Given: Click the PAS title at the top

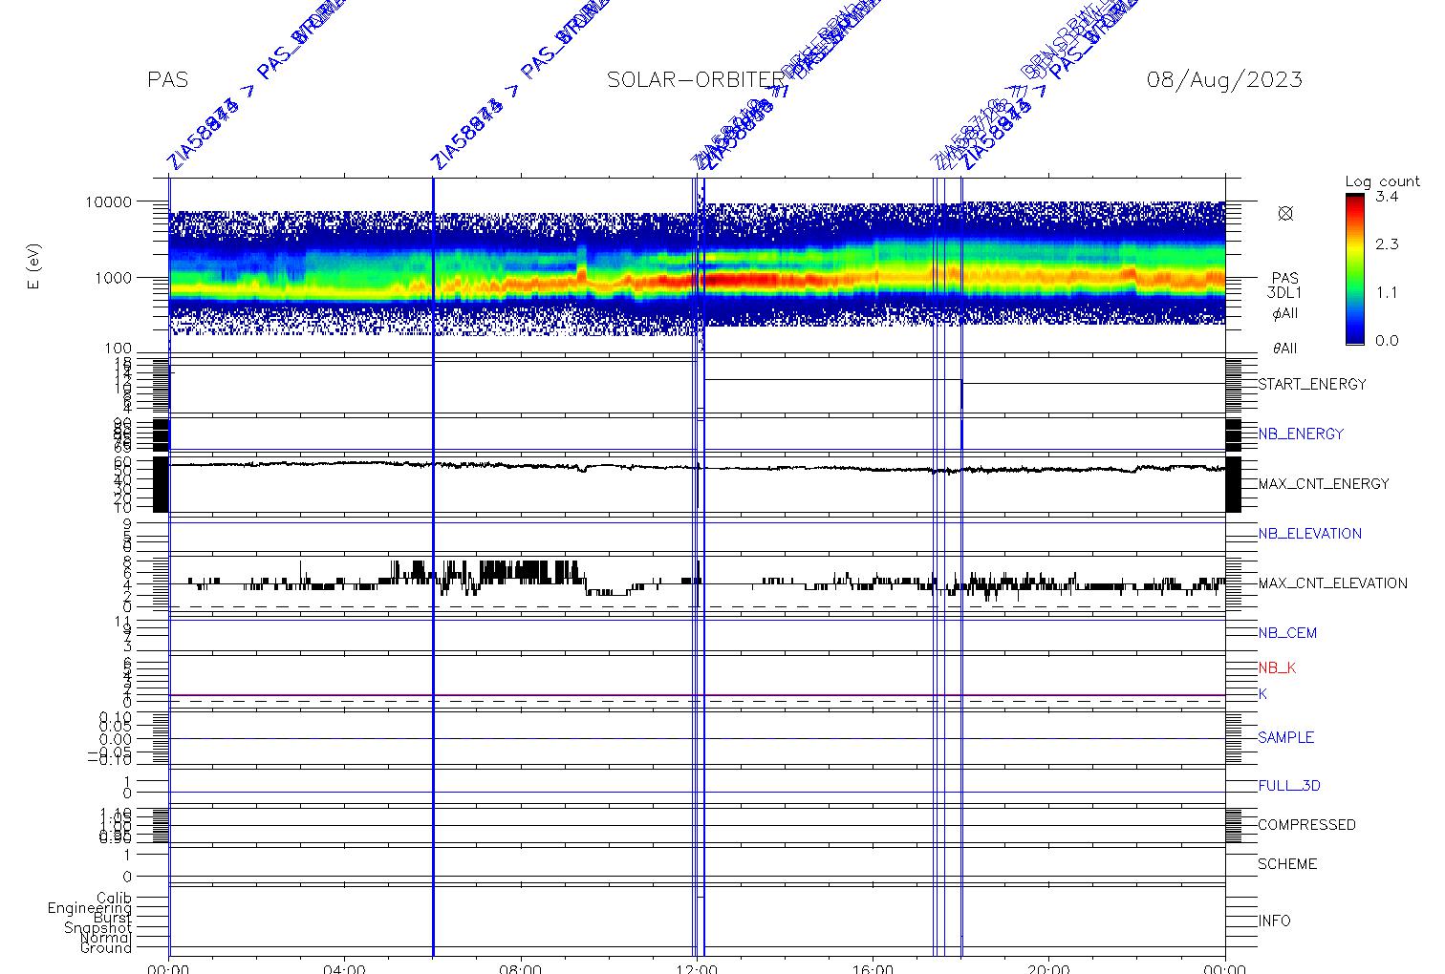Looking at the screenshot, I should pyautogui.click(x=168, y=79).
